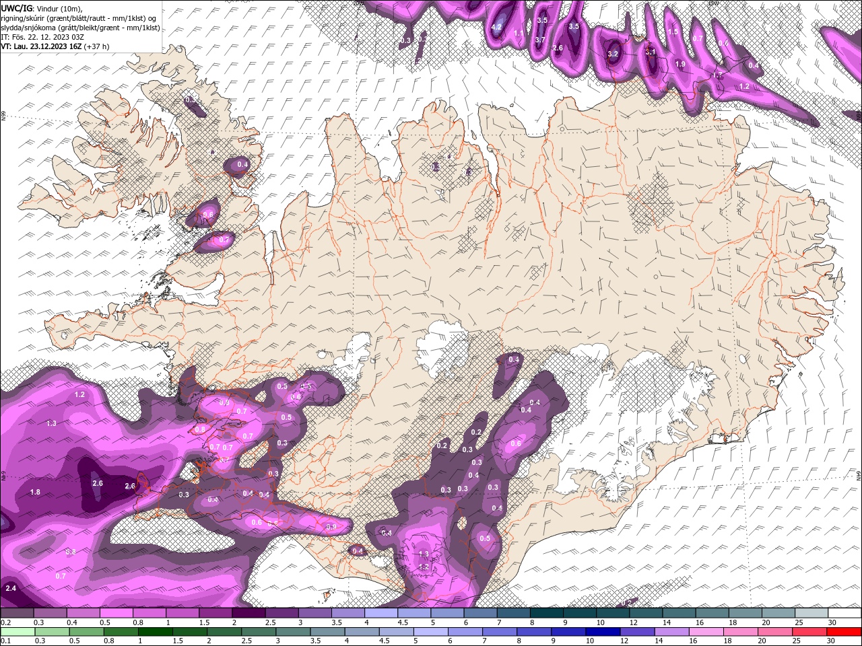The width and height of the screenshot is (862, 646).
Task: Click the bright magenta snow swatch labeled 0.5
Action: (x=116, y=612)
